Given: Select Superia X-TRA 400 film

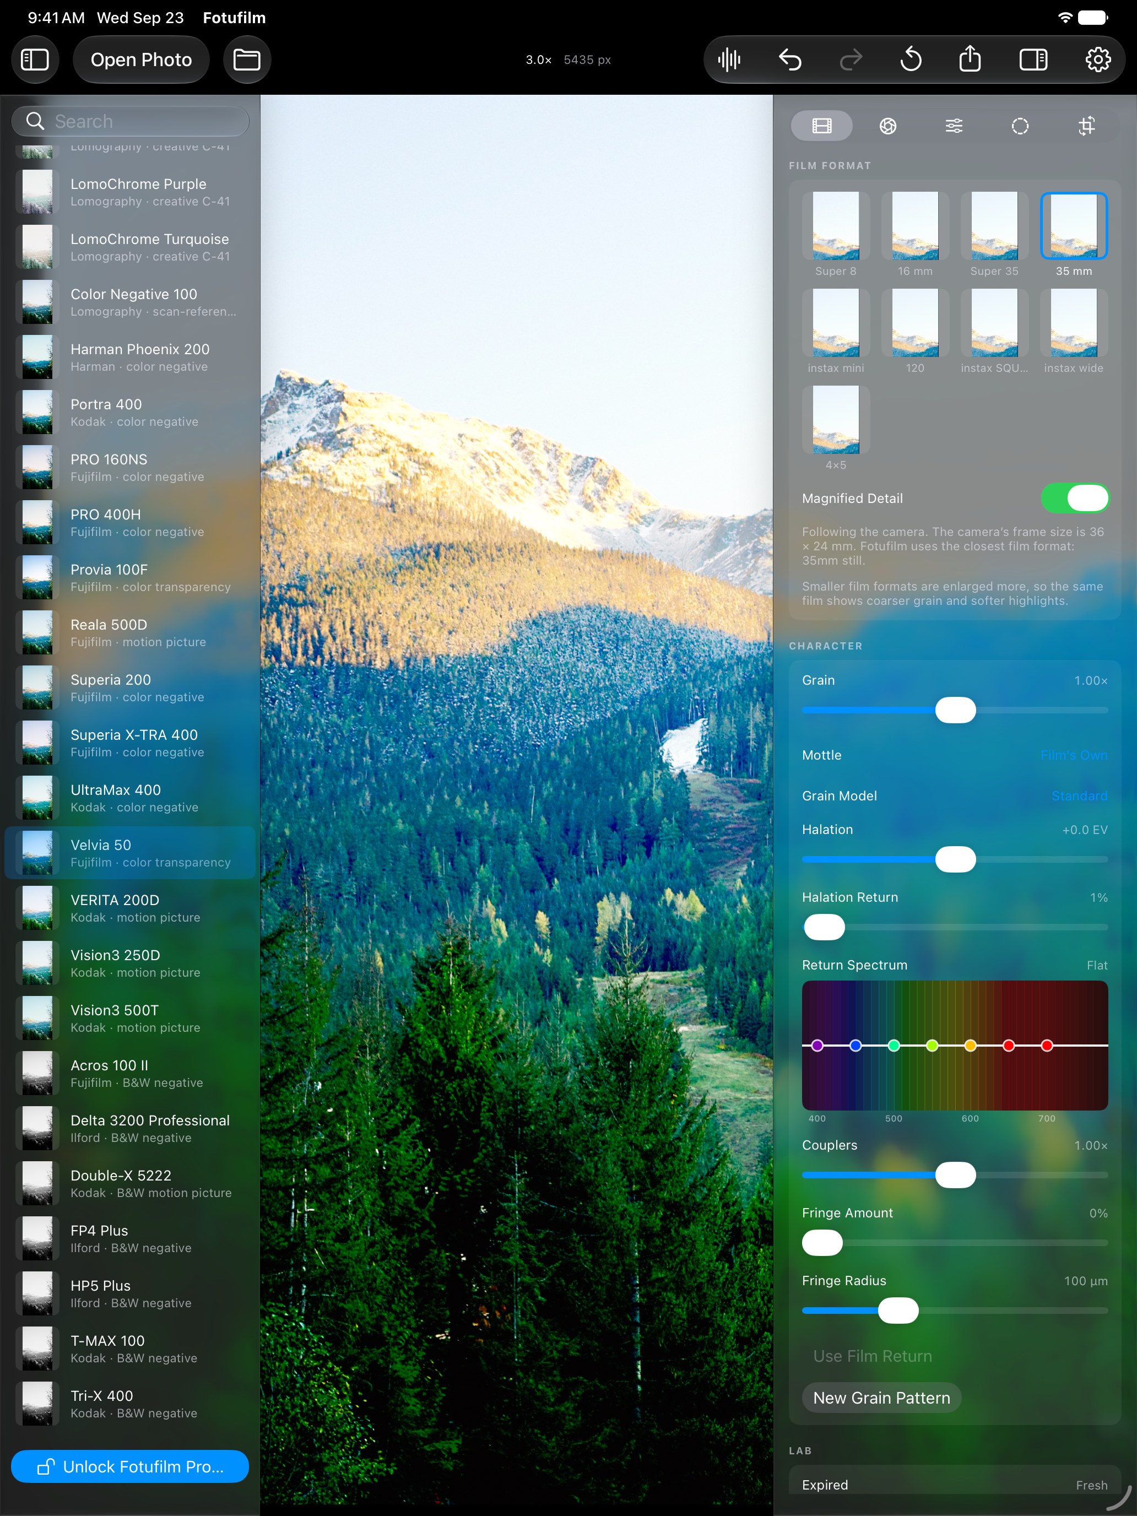Looking at the screenshot, I should pyautogui.click(x=129, y=742).
